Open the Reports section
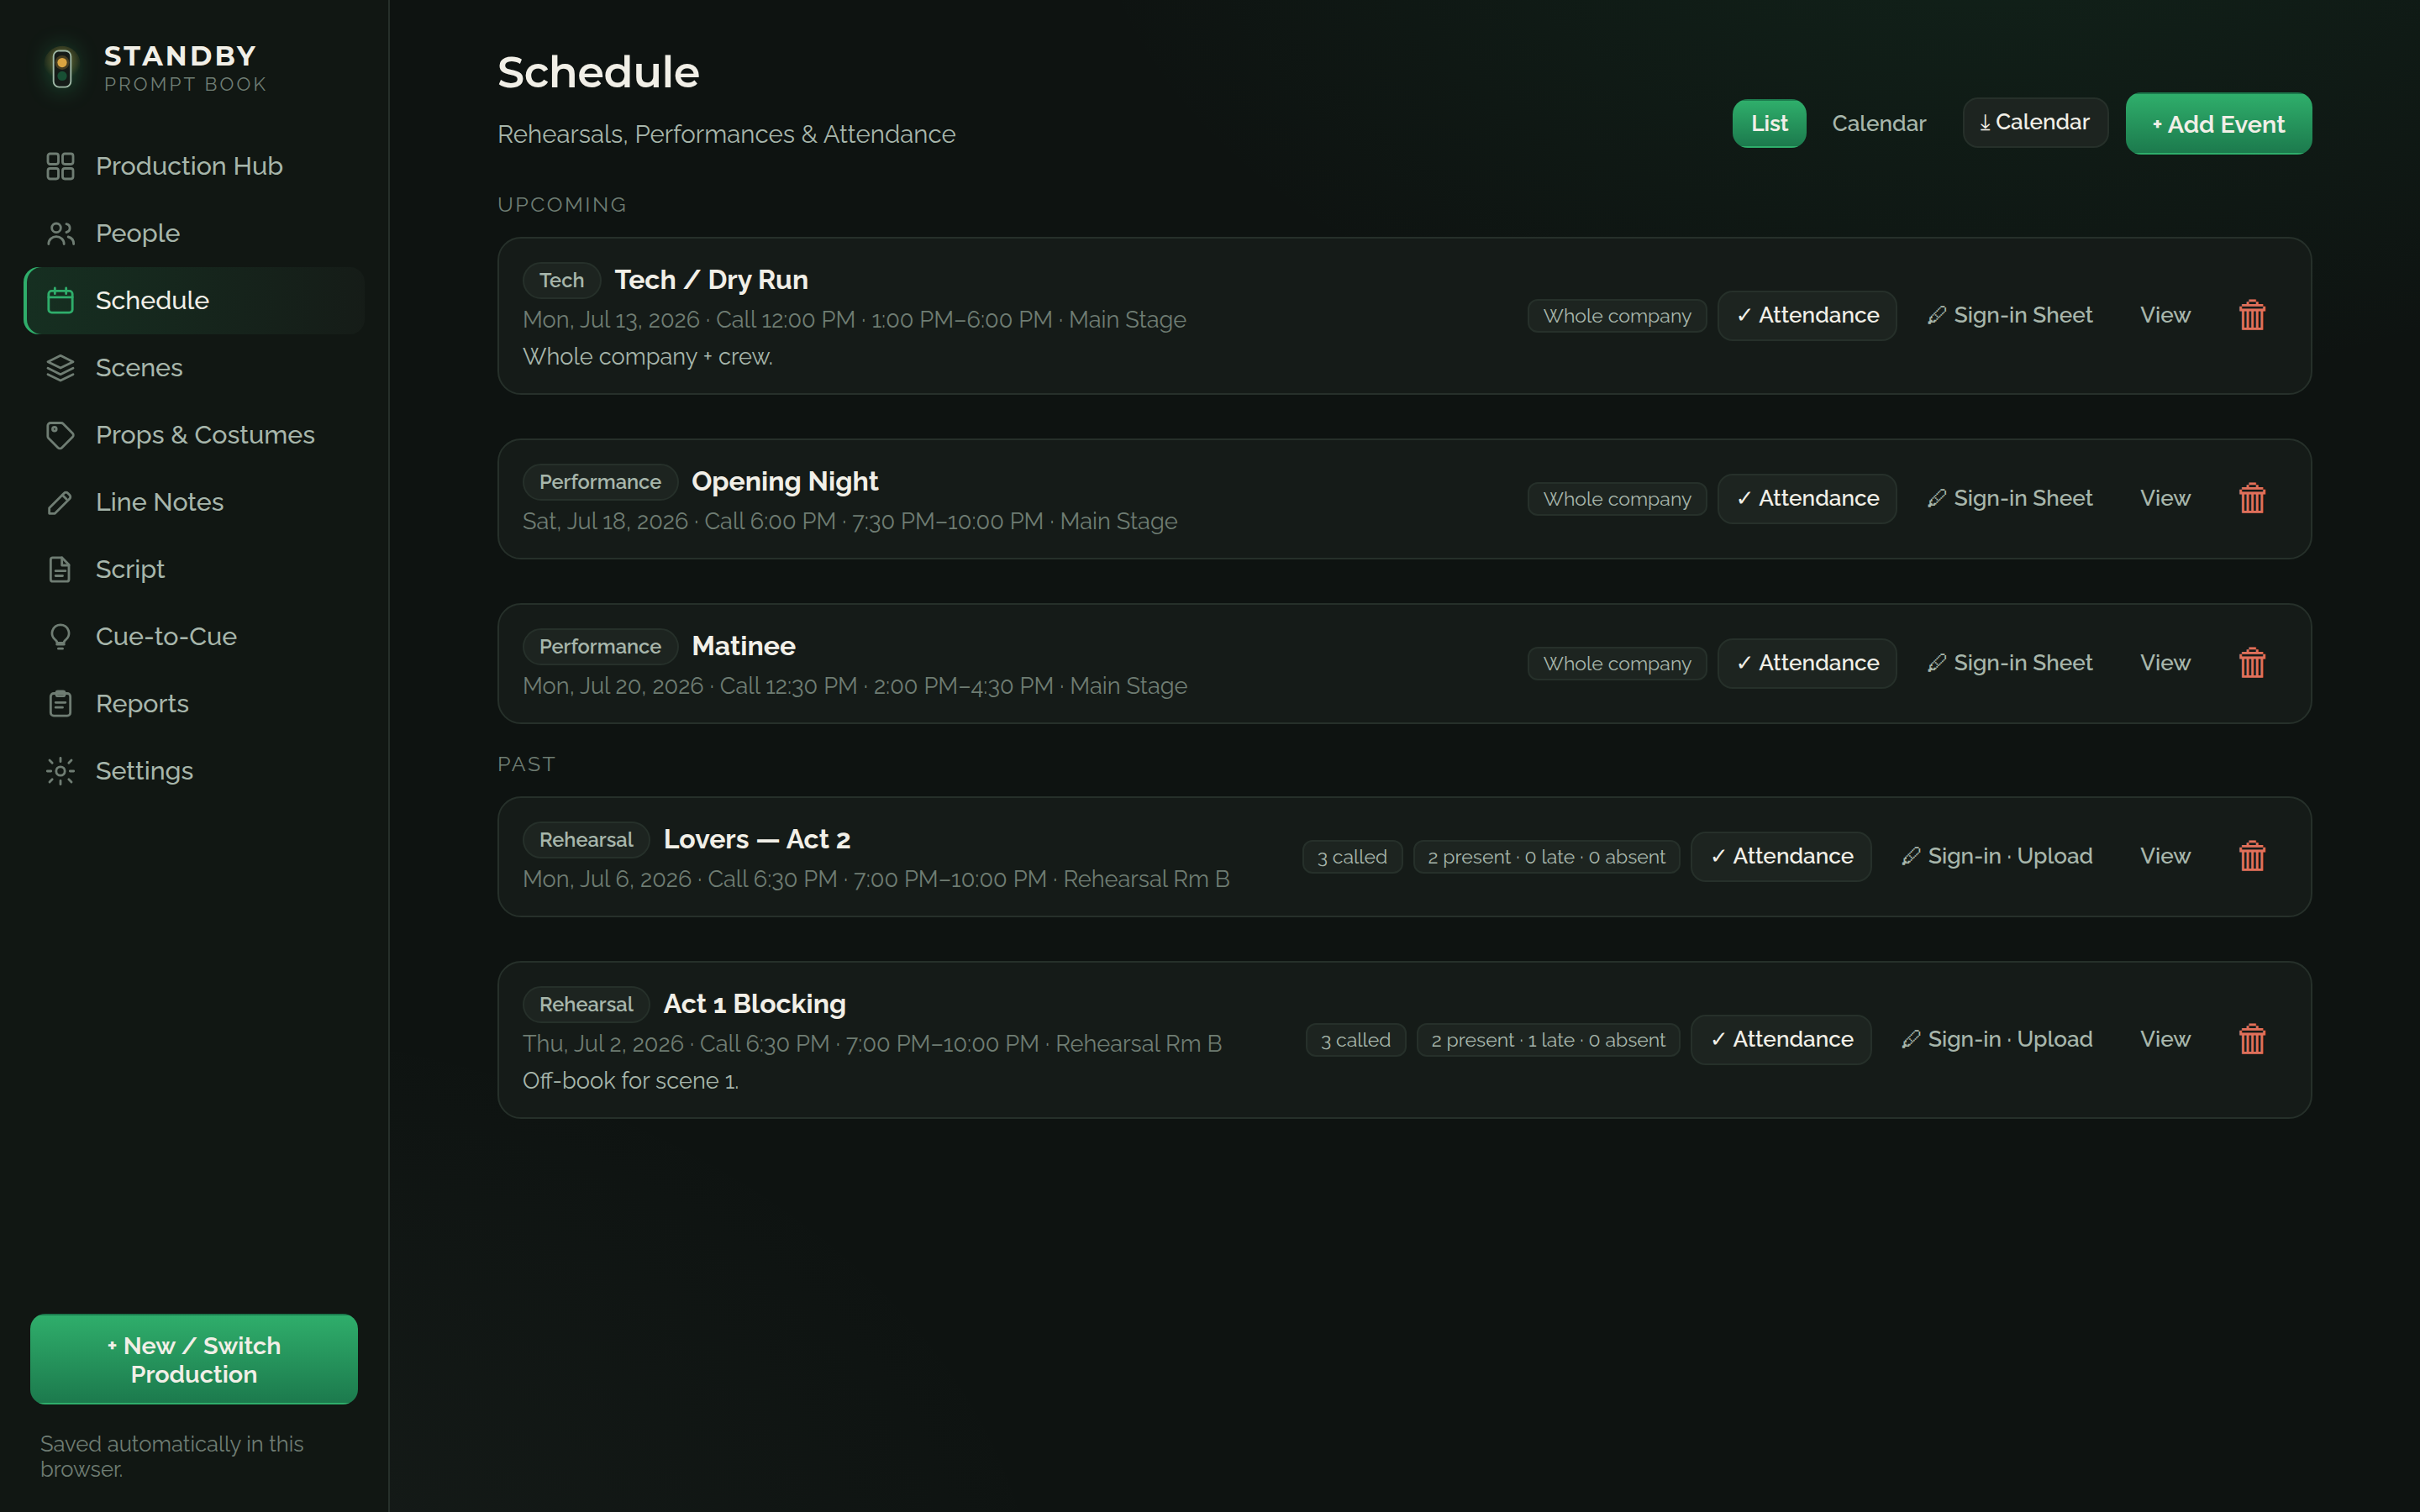 tap(194, 704)
